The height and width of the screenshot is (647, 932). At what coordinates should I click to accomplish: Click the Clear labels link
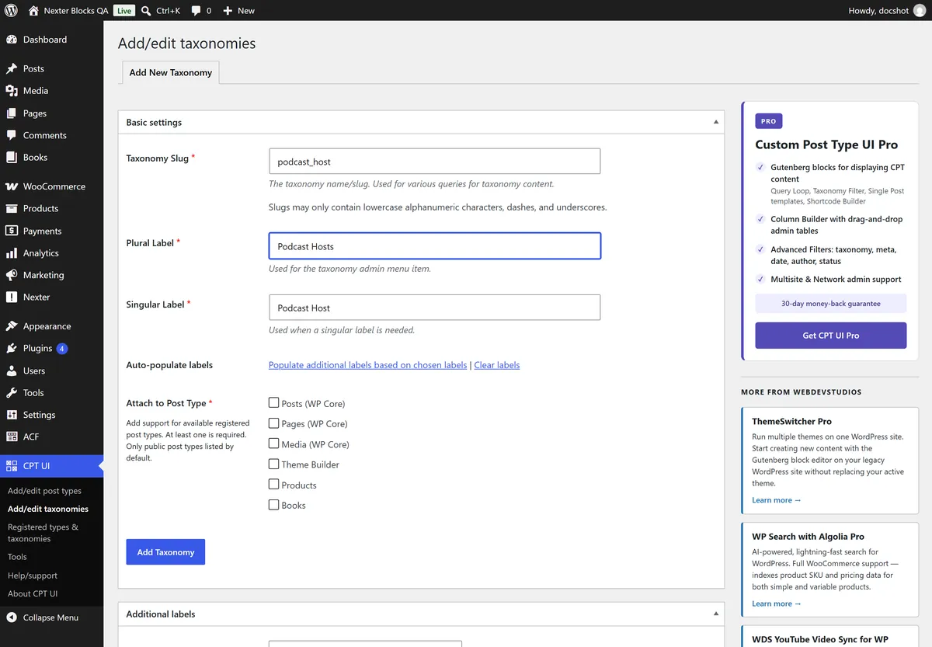click(x=497, y=365)
